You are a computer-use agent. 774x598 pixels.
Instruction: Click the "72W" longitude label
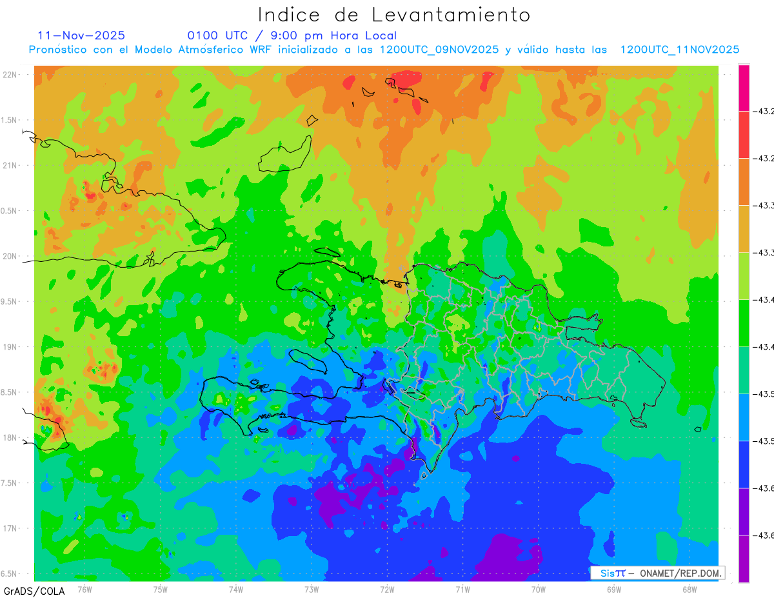387,589
